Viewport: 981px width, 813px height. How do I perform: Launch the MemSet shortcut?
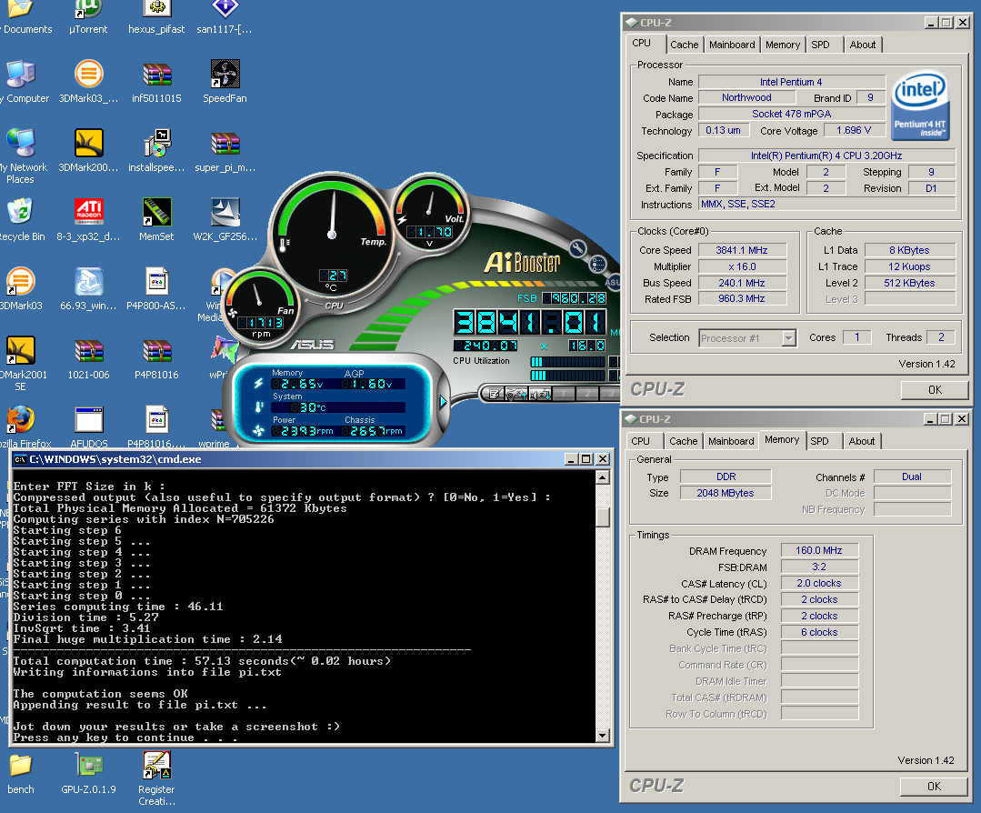click(x=156, y=220)
